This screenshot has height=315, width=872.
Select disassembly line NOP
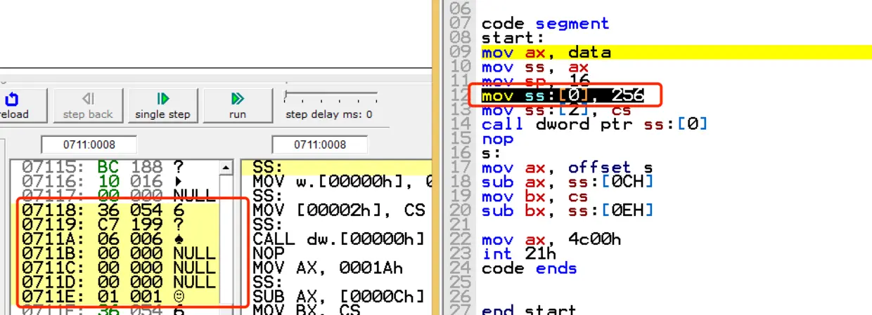click(268, 253)
